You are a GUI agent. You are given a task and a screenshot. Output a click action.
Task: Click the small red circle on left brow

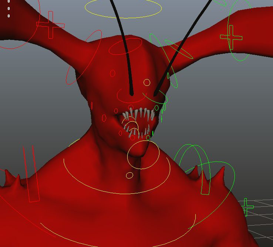coord(113,74)
